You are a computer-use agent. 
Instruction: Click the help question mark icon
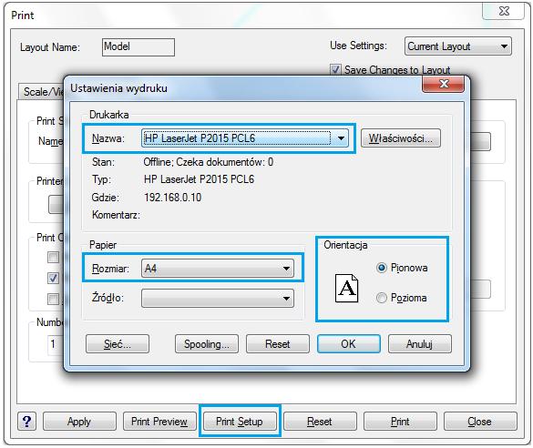coord(26,422)
